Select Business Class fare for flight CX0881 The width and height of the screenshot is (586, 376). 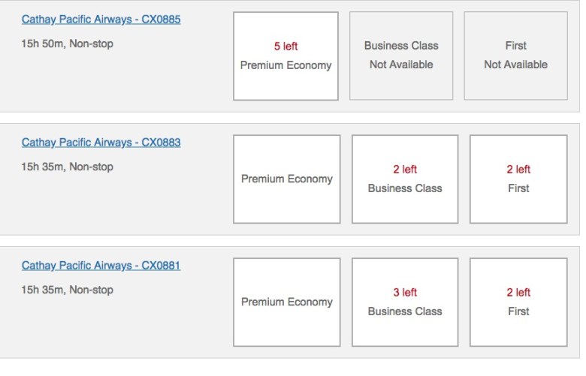point(405,302)
